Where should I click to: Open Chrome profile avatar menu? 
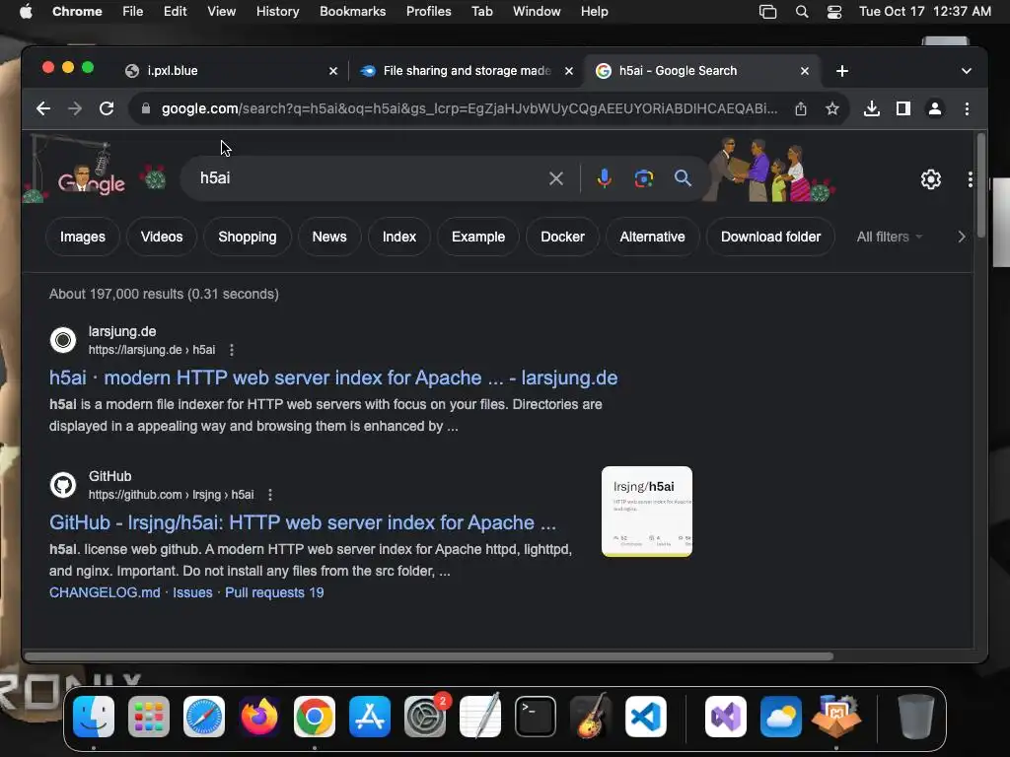coord(935,108)
